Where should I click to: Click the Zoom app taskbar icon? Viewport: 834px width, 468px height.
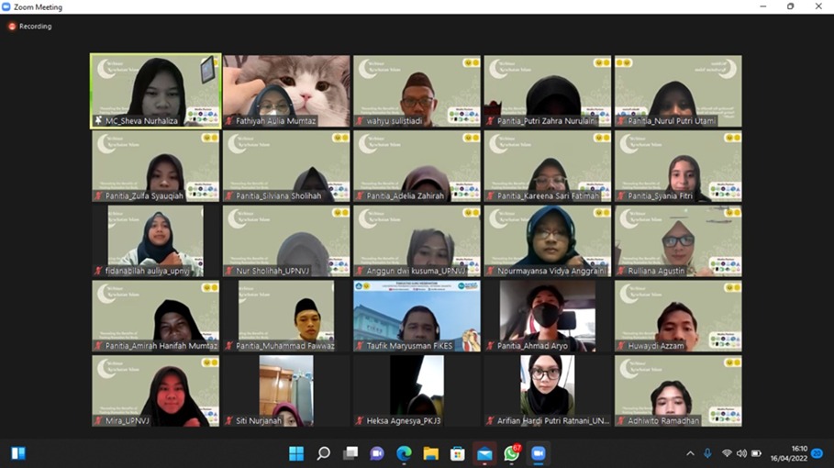[539, 453]
